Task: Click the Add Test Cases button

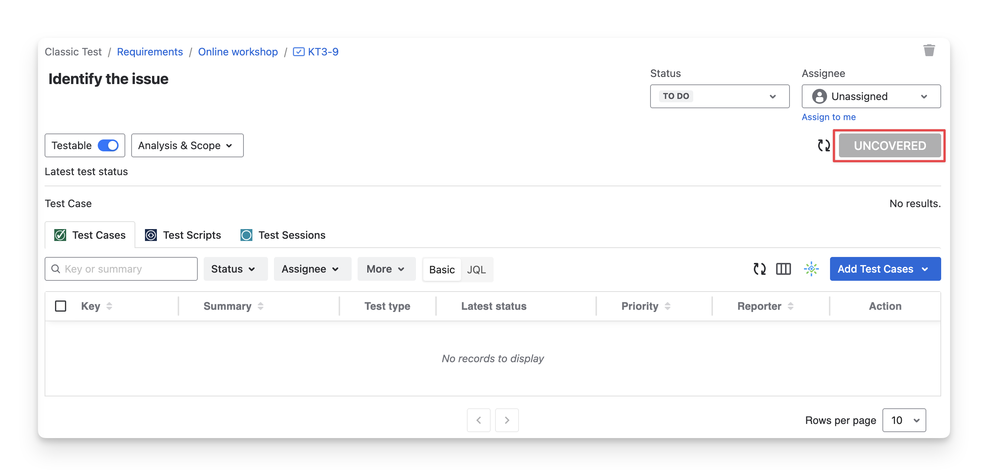Action: tap(875, 269)
